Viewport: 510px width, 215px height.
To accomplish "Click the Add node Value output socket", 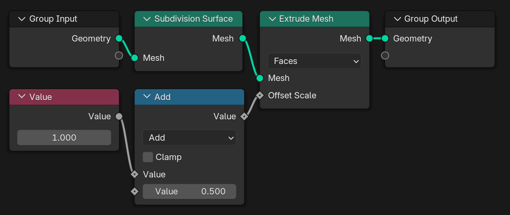I will (x=244, y=116).
